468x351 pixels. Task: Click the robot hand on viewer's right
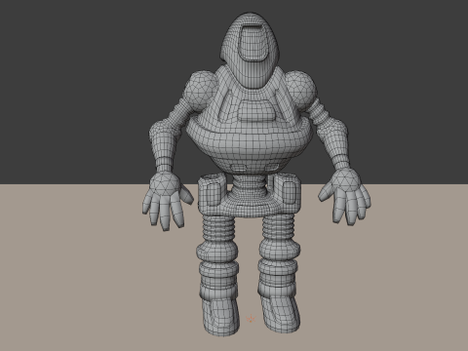(346, 197)
